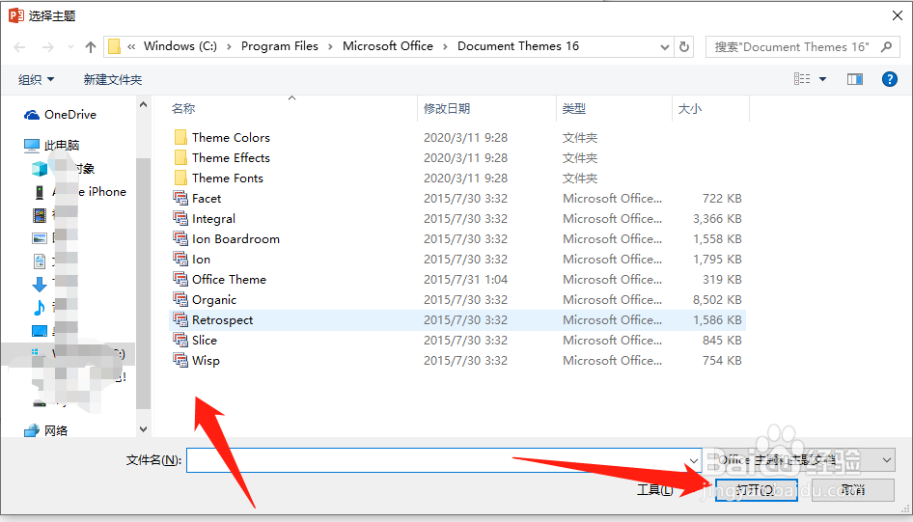913x522 pixels.
Task: Open the 组织 menu
Action: click(x=36, y=79)
